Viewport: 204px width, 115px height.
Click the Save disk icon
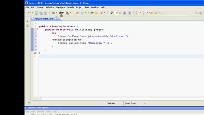point(37,13)
